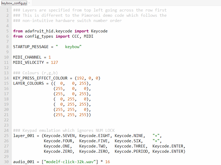Viewport: 221px width, 165px height.
Task: Click the 'modelf-click-32k.wav' string
Action: pyautogui.click(x=70, y=162)
